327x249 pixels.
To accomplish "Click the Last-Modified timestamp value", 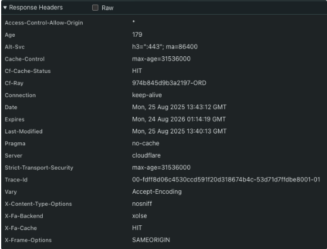I will pos(179,131).
